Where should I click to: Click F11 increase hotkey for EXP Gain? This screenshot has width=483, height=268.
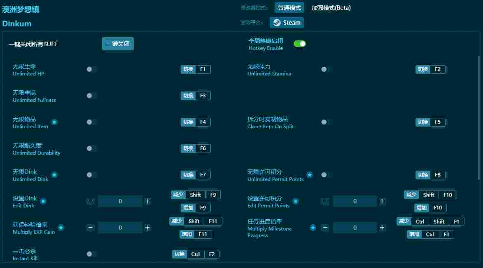196,234
